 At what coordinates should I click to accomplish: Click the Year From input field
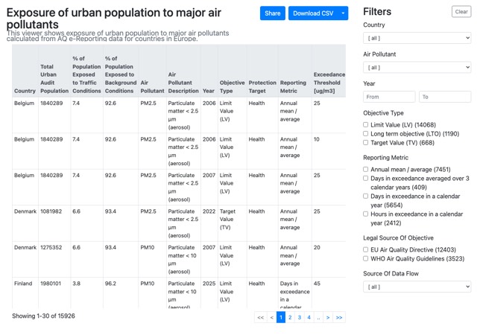coord(389,97)
